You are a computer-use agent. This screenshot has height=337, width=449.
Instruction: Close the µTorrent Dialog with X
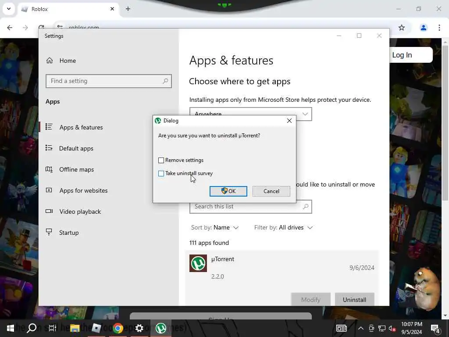click(x=289, y=121)
